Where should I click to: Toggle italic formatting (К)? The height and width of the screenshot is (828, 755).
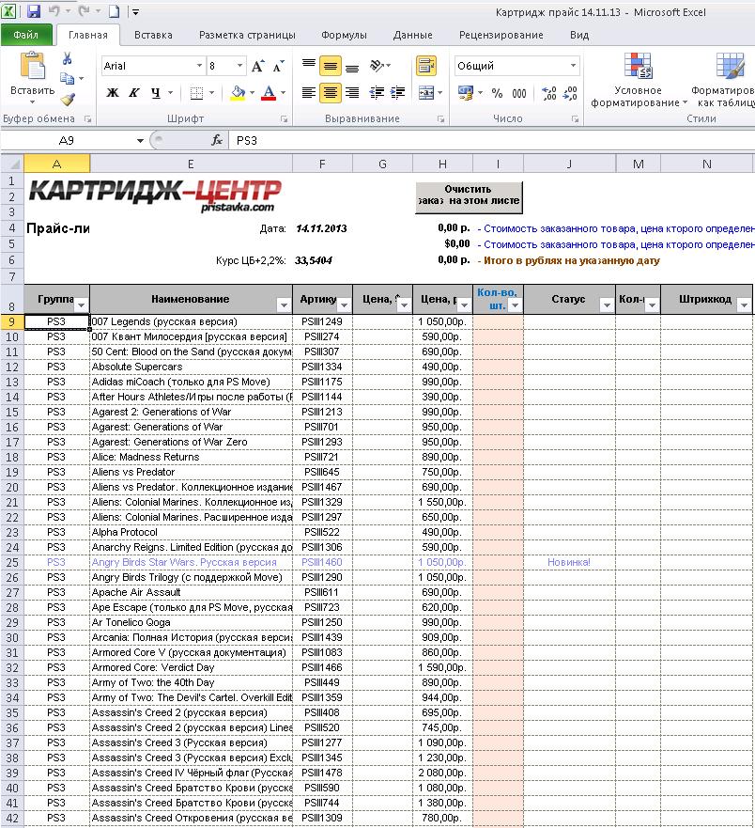point(134,93)
